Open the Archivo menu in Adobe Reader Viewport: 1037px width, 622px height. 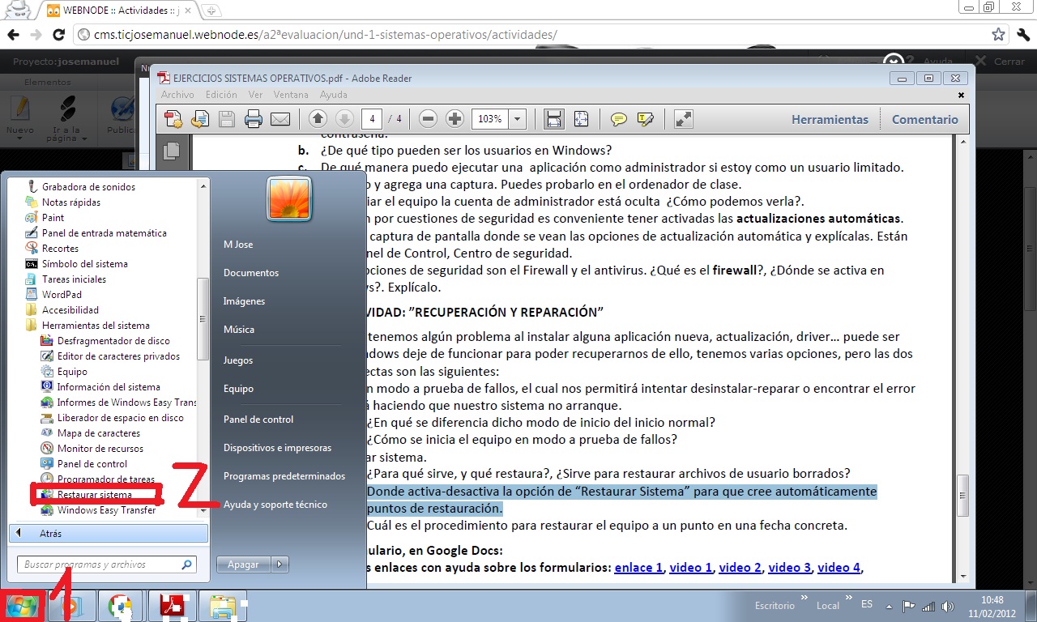click(x=177, y=95)
